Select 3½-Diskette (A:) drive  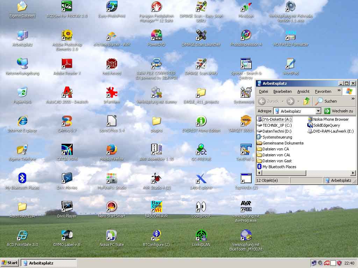274,119
